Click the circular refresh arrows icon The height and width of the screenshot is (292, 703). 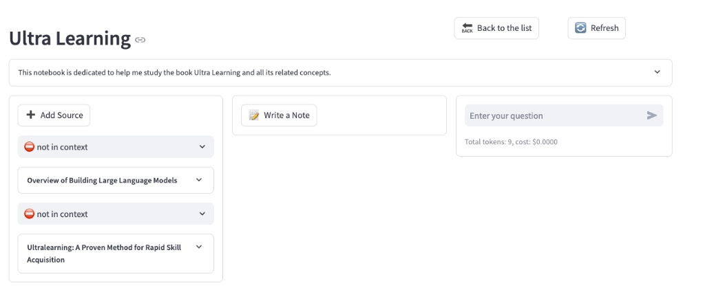(x=580, y=28)
